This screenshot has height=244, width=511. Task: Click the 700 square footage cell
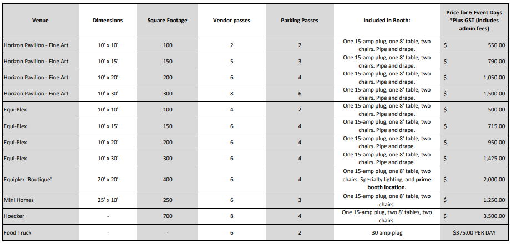coord(167,216)
